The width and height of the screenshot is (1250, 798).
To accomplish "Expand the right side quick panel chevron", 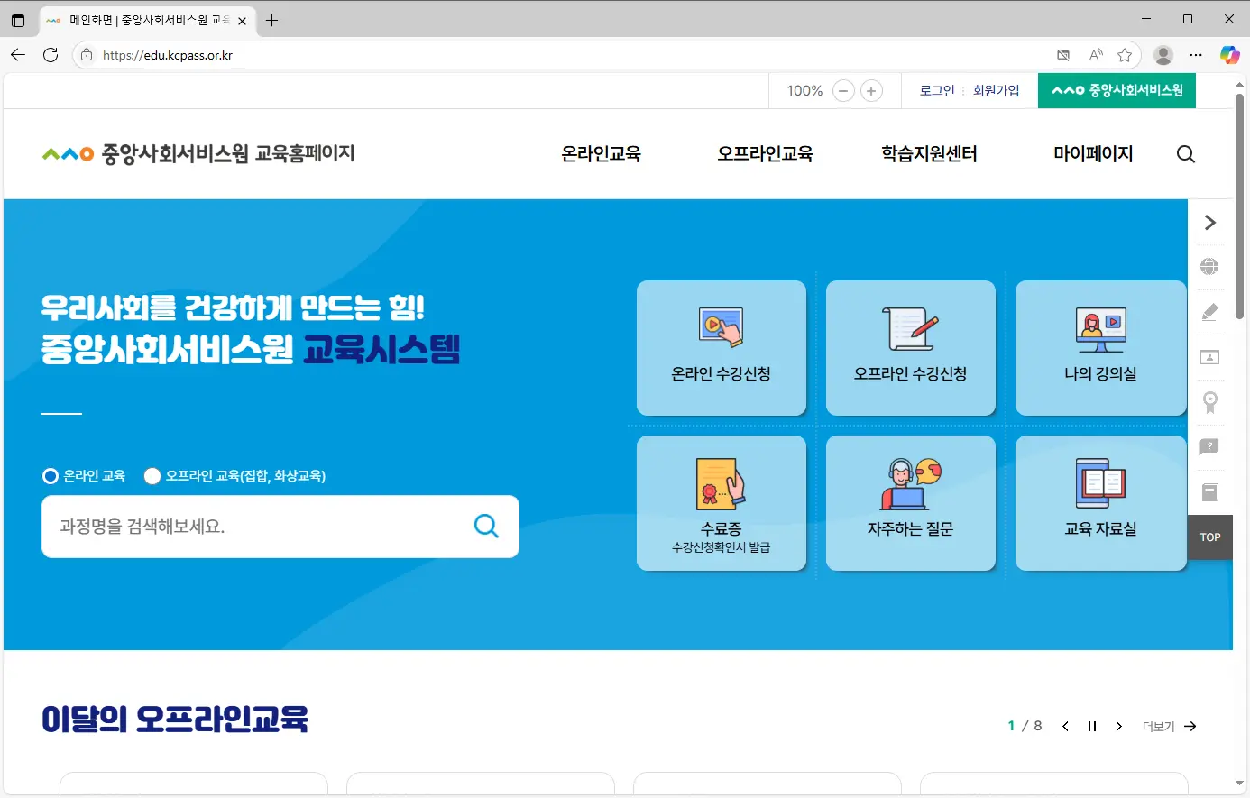I will (1209, 222).
